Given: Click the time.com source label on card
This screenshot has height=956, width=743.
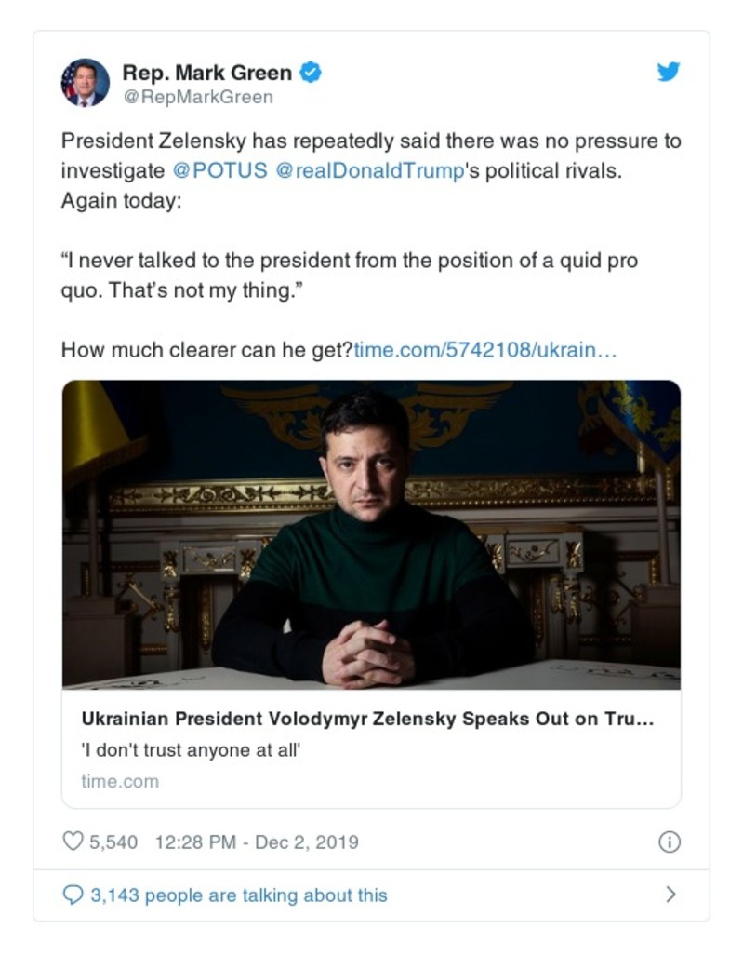Looking at the screenshot, I should [120, 781].
